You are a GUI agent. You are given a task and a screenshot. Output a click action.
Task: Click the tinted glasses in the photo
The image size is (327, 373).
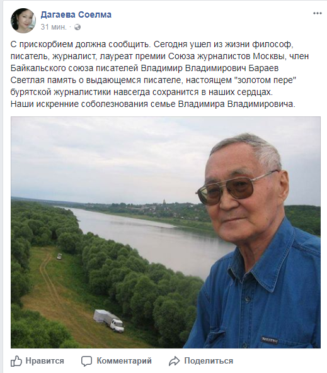(x=236, y=189)
